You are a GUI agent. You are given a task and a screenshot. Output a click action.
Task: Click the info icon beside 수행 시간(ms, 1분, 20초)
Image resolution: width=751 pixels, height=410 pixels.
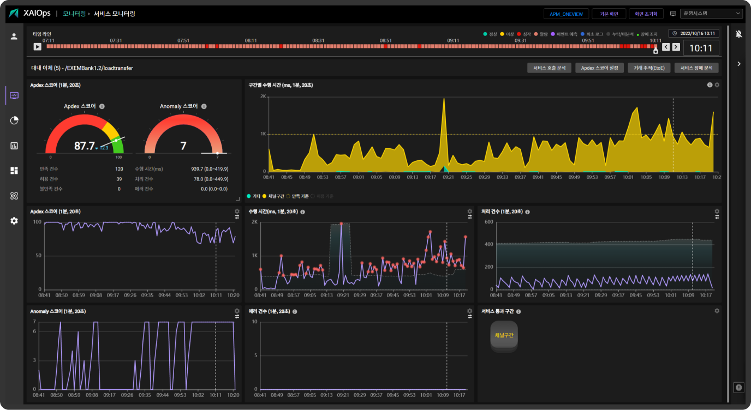302,212
